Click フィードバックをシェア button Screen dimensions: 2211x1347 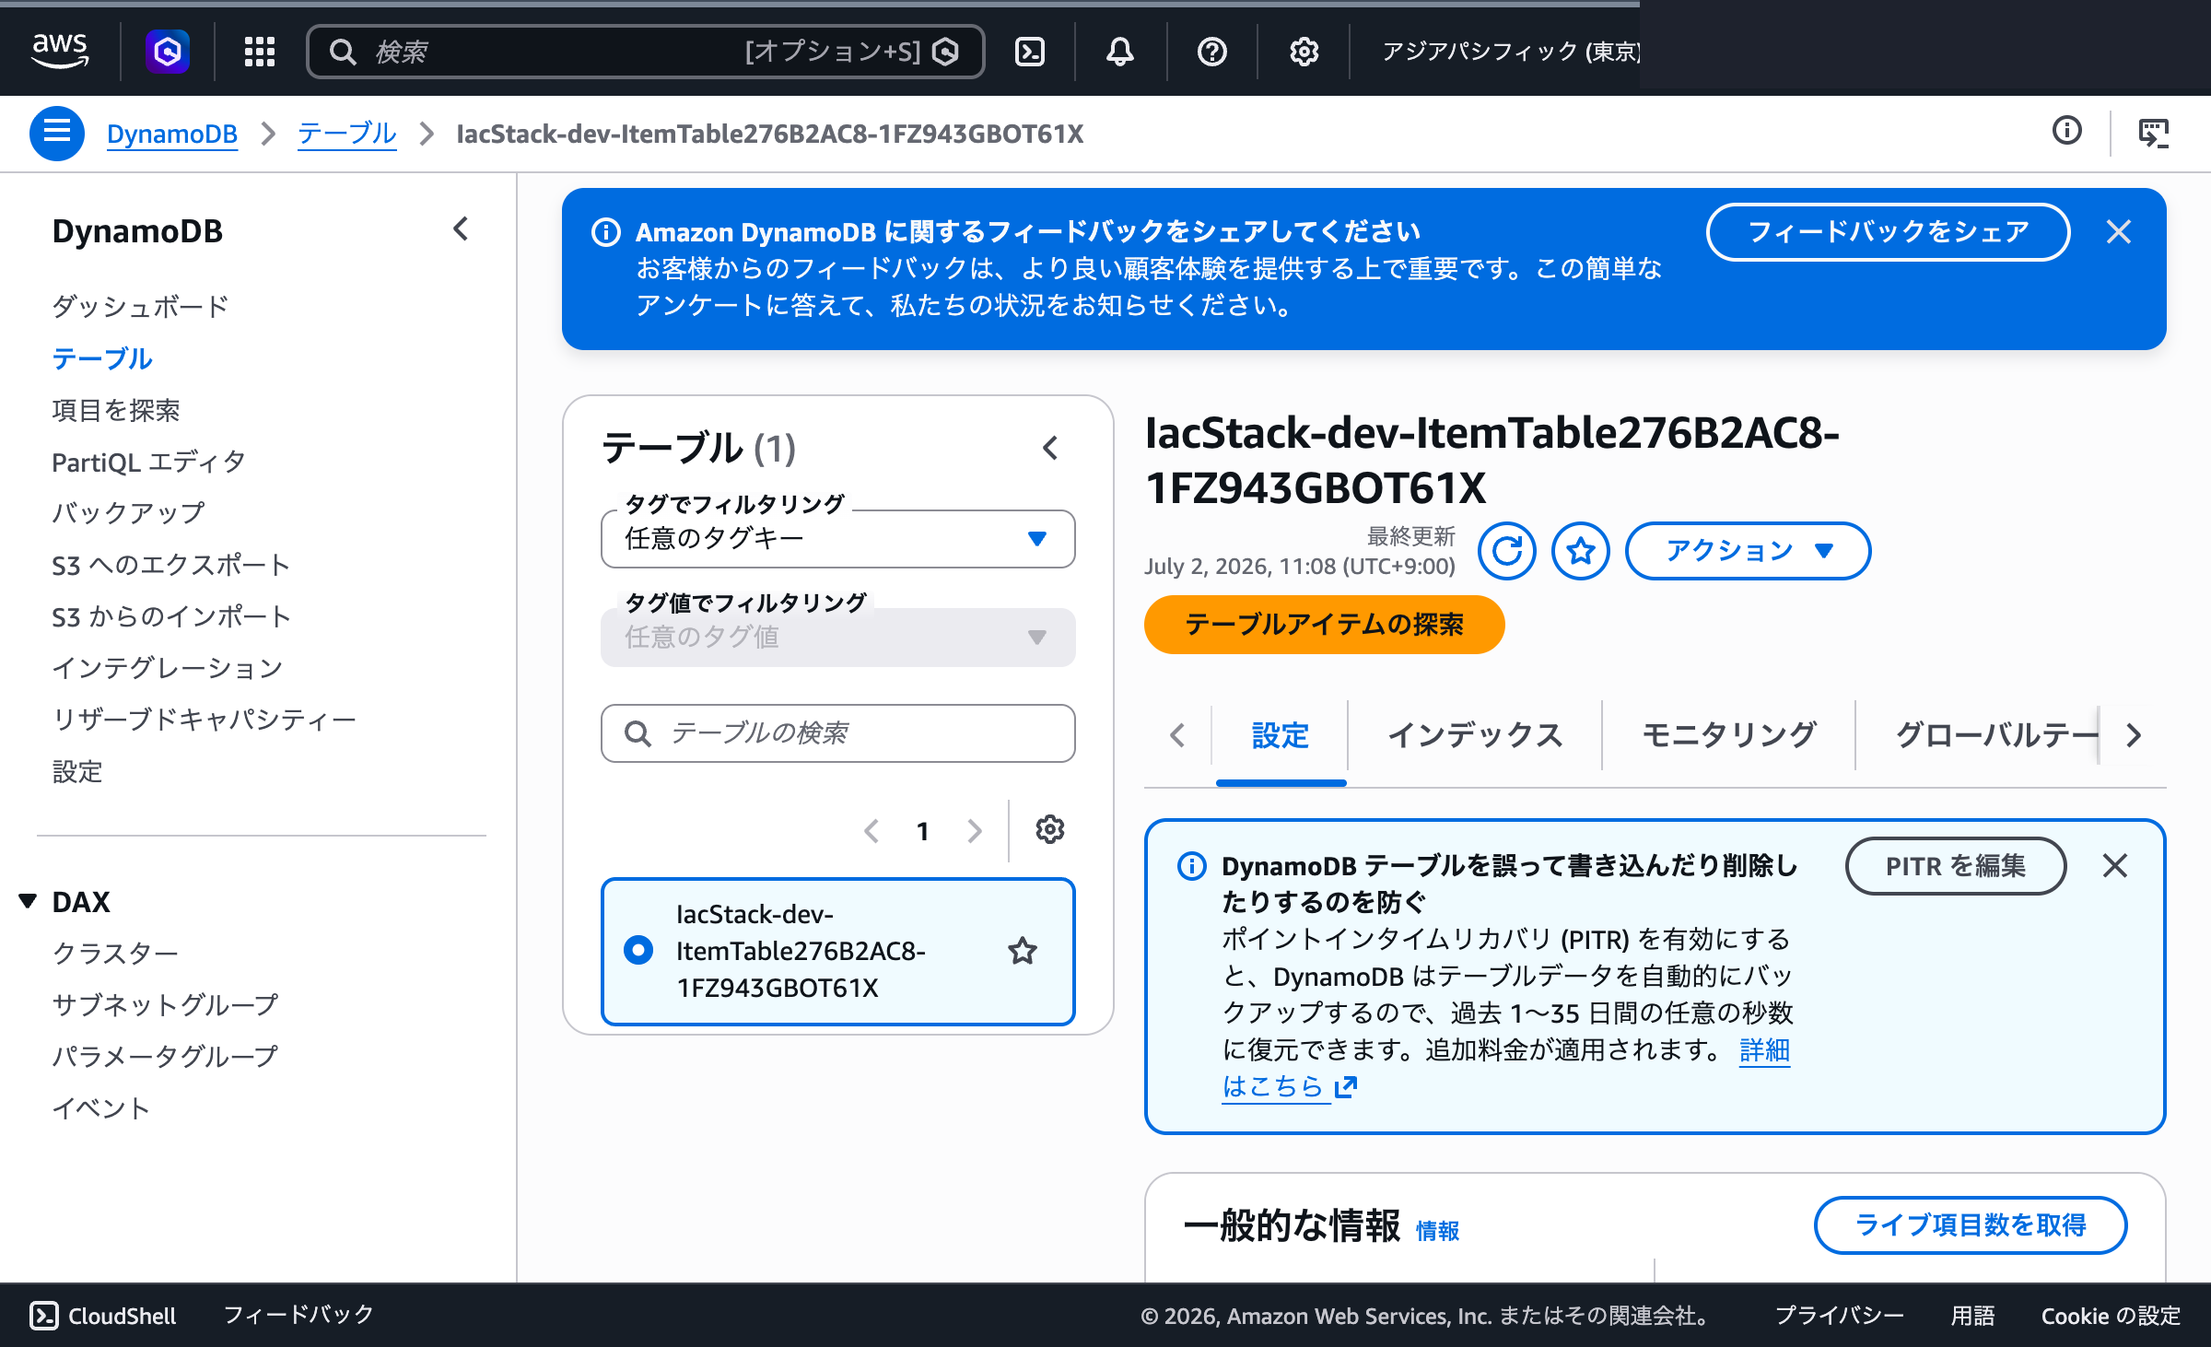pos(1888,231)
